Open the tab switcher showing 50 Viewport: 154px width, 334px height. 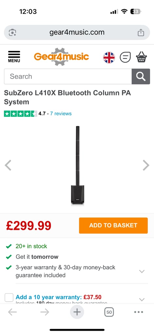click(109, 312)
